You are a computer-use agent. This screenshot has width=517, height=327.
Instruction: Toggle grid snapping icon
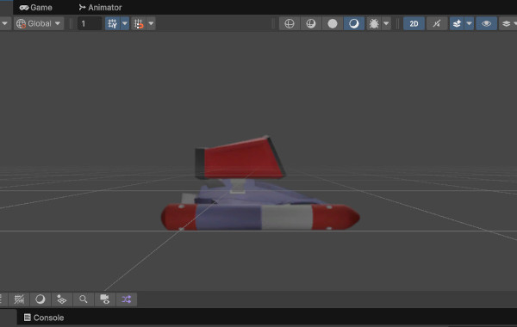pos(112,24)
